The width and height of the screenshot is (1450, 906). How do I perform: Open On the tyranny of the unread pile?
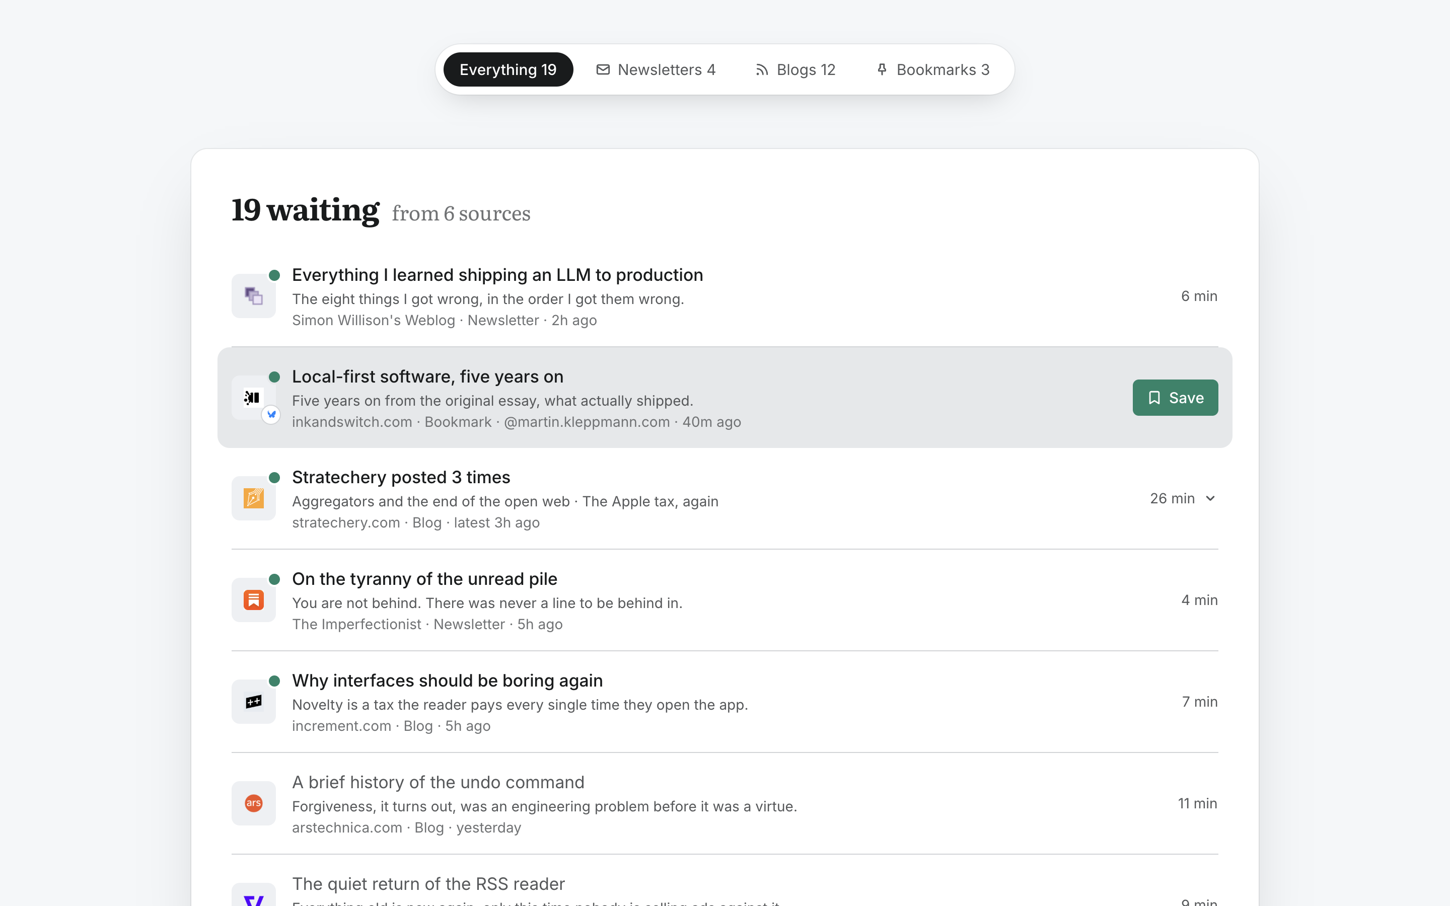[x=424, y=579]
